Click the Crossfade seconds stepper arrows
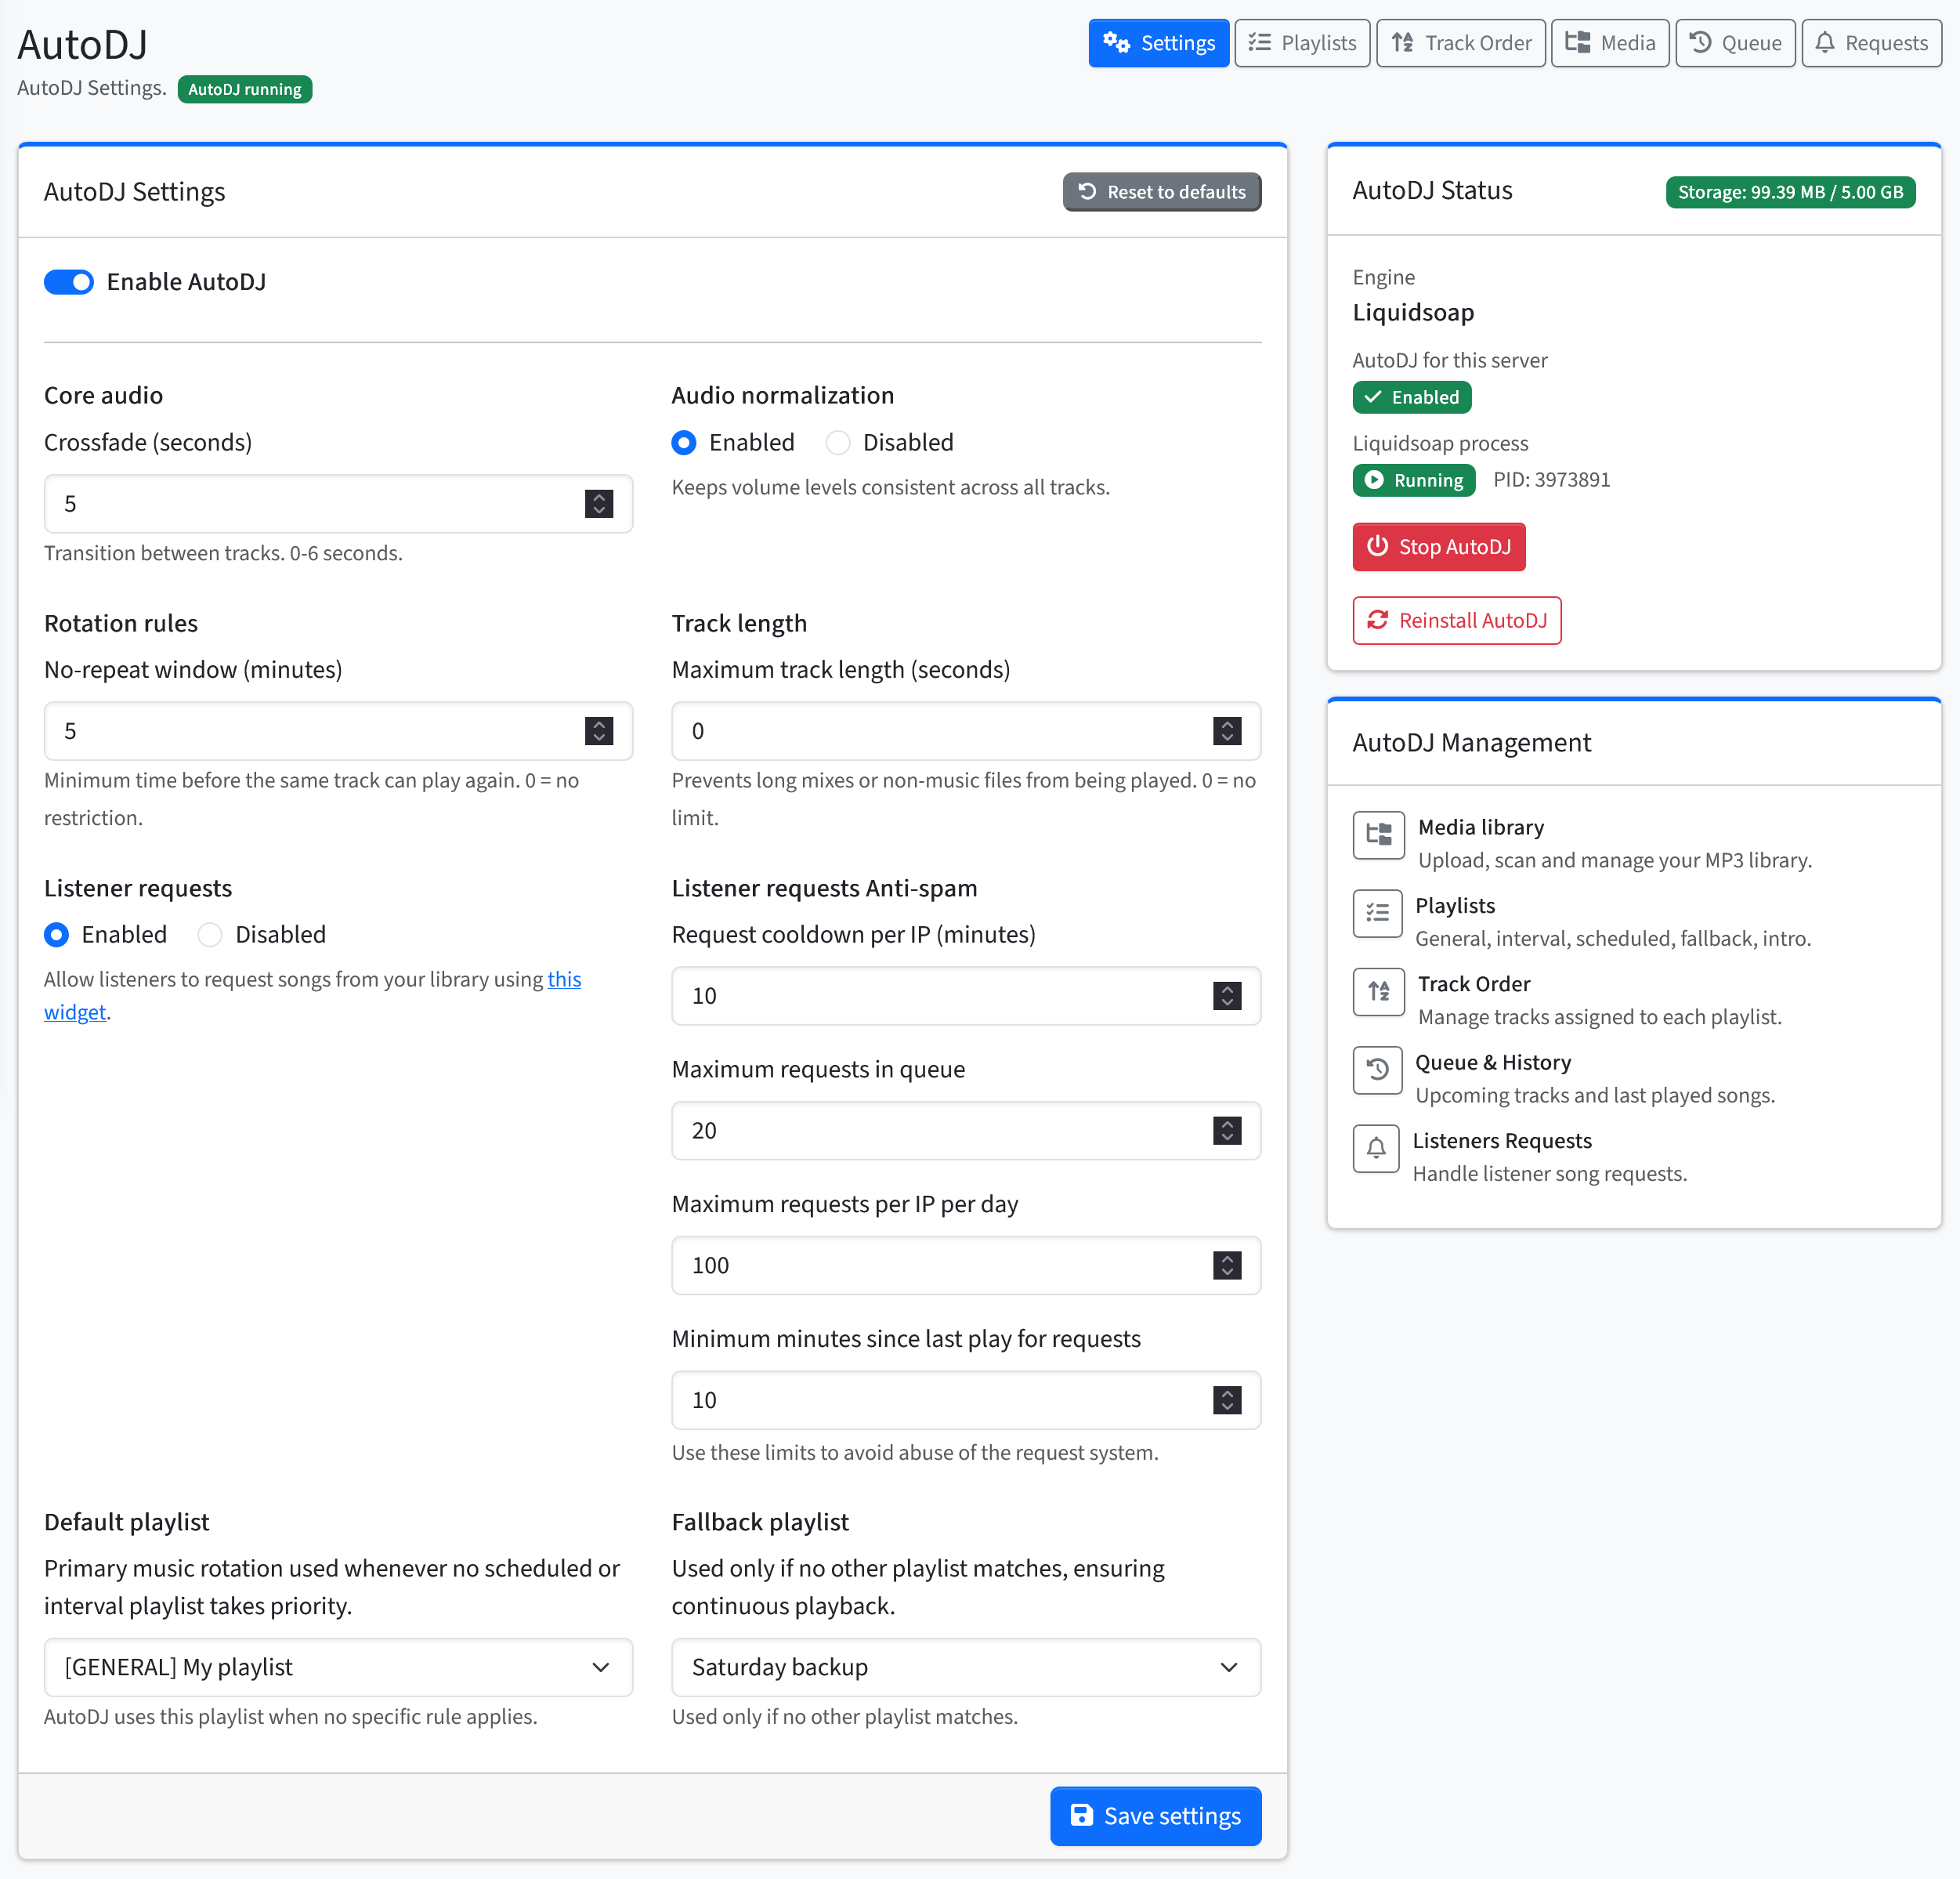1960x1879 pixels. pos(598,504)
